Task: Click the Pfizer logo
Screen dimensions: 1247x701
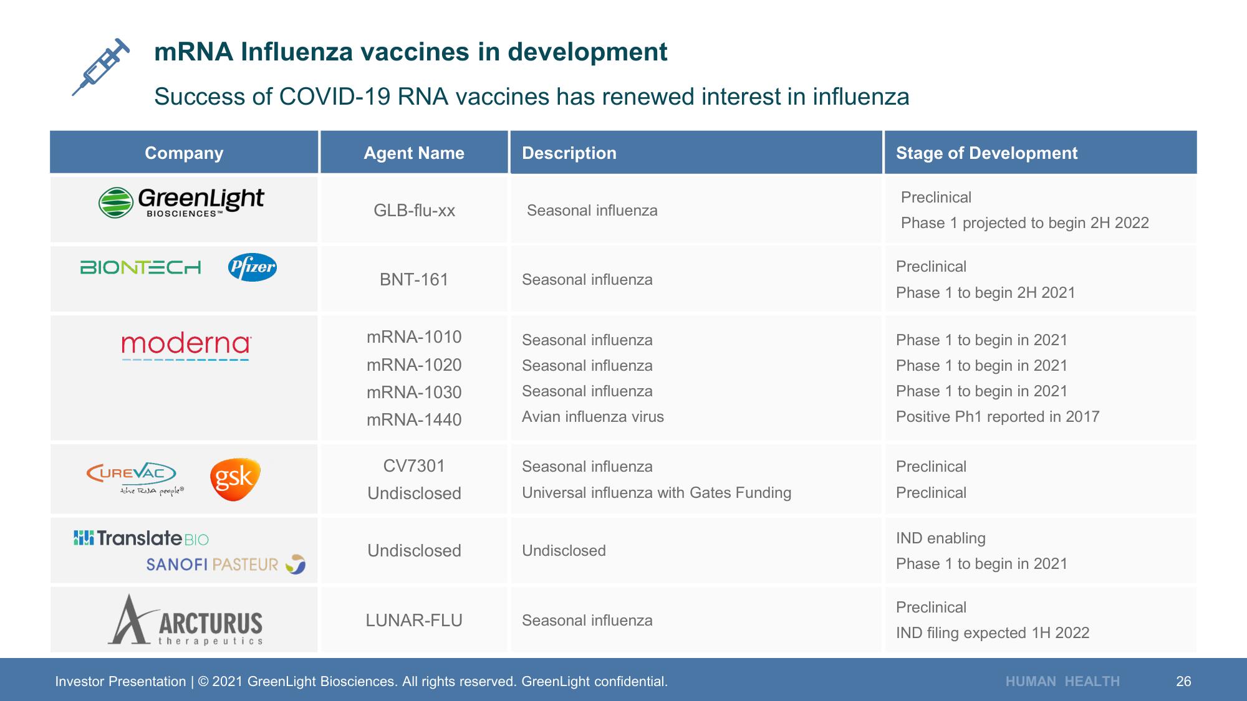Action: [x=253, y=267]
